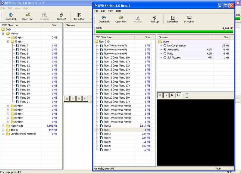The image size is (241, 174).
Task: Select the Automatic compression option
Action: coord(165,49)
